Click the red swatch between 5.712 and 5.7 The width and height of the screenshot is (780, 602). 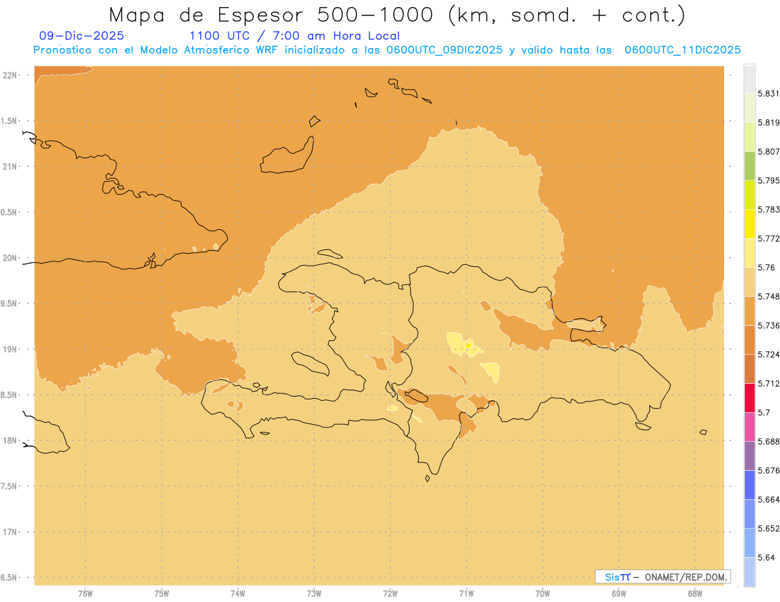tap(749, 397)
